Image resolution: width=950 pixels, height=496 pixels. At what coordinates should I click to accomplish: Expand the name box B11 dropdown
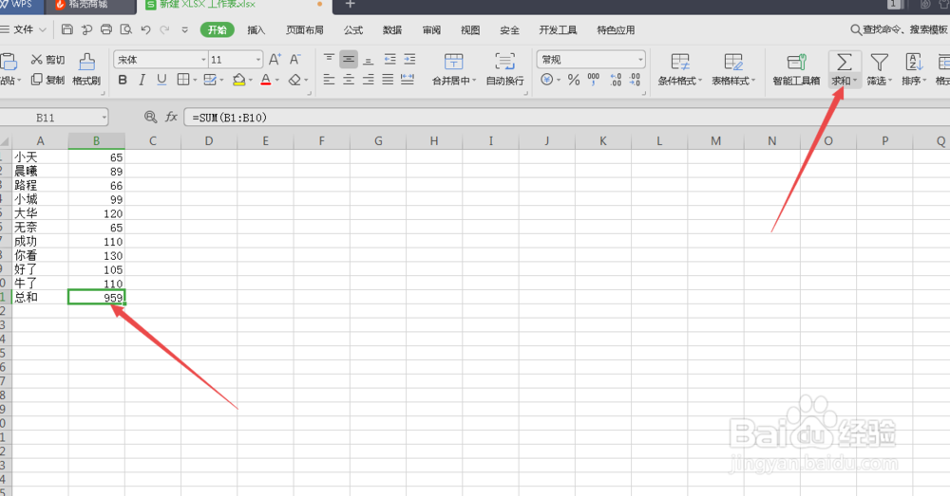104,118
